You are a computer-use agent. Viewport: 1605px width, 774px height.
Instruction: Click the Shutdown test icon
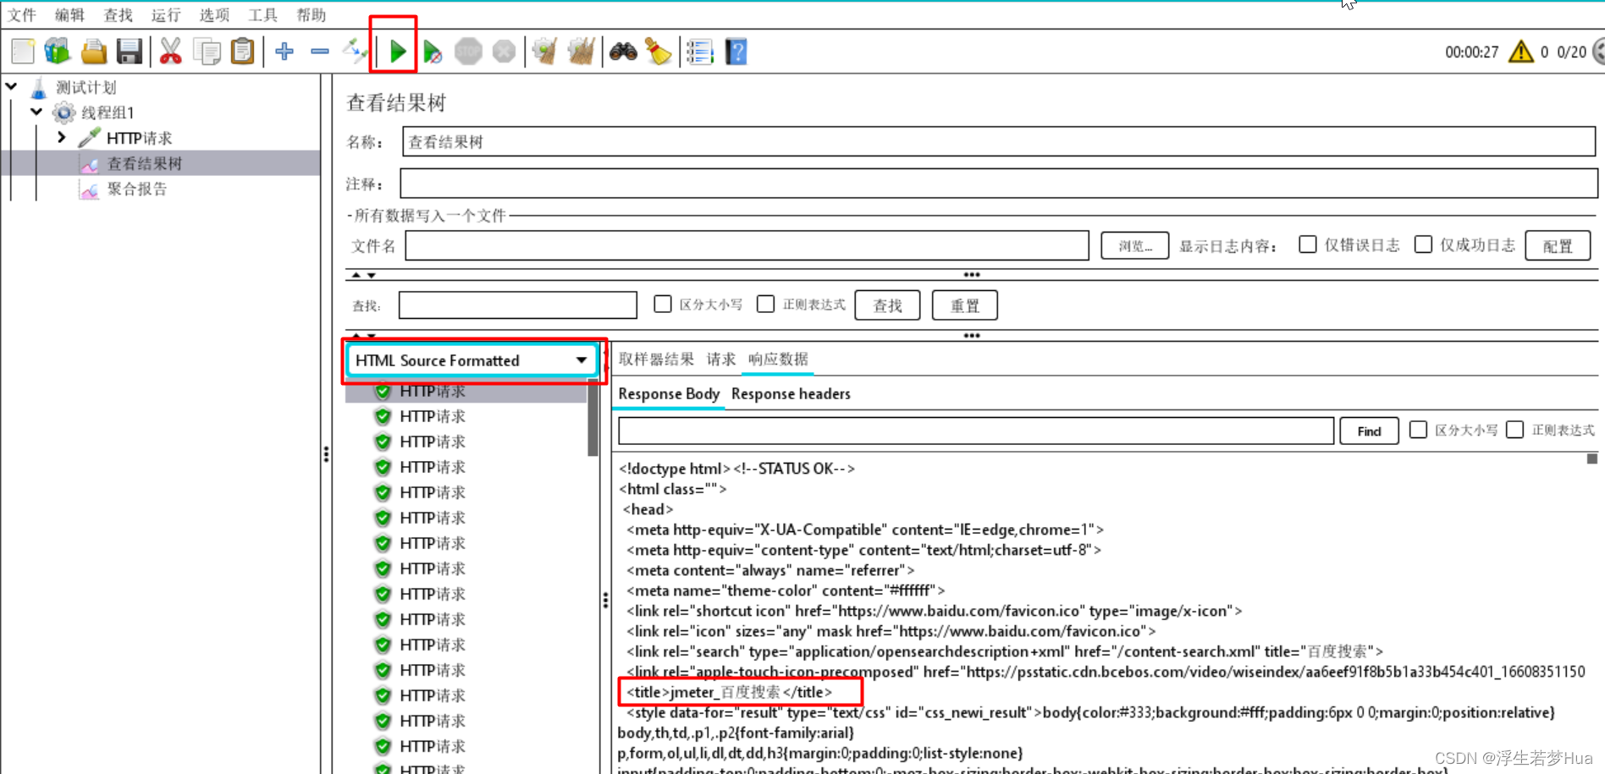(504, 52)
